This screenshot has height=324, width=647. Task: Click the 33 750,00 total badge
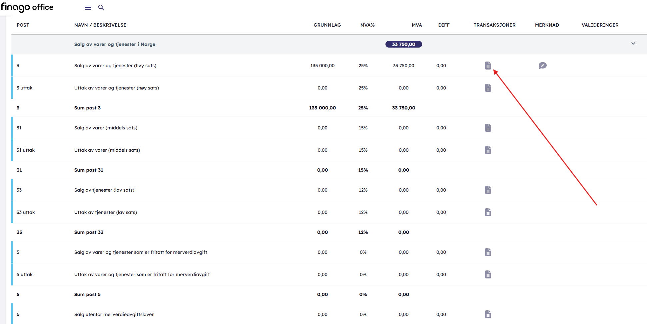pyautogui.click(x=403, y=44)
